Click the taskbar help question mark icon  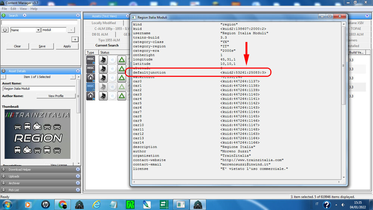[x=327, y=205]
